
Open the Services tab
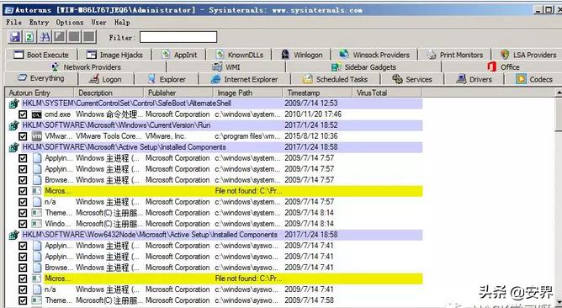click(412, 79)
